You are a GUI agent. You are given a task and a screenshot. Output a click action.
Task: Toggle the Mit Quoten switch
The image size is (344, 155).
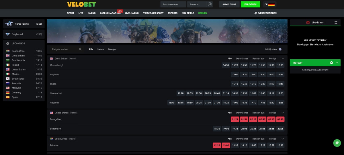[x=280, y=49]
